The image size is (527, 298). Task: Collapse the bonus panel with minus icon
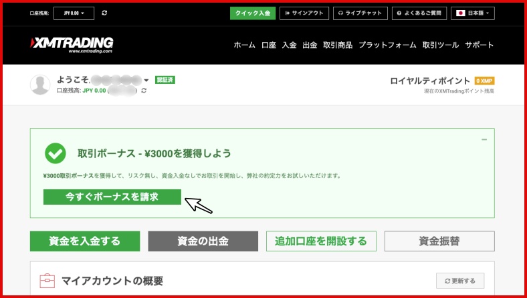coord(484,139)
